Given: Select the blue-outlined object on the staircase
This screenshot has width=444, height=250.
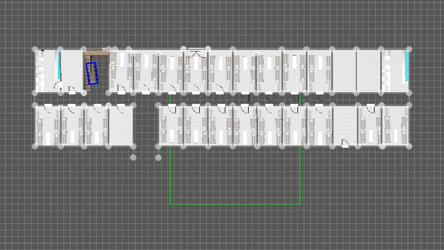Looking at the screenshot, I should (92, 73).
